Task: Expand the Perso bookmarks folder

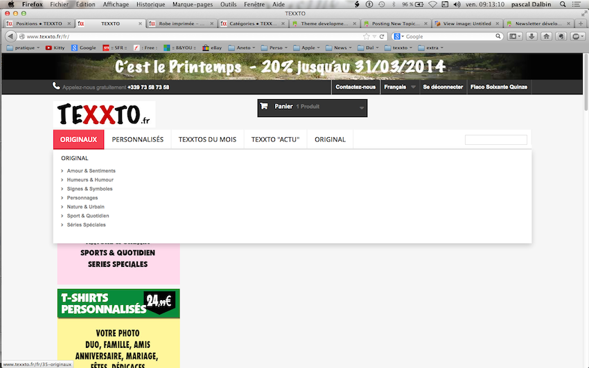Action: click(274, 48)
